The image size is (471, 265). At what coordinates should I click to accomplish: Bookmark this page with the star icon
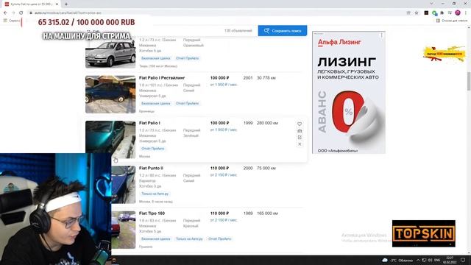pyautogui.click(x=417, y=13)
